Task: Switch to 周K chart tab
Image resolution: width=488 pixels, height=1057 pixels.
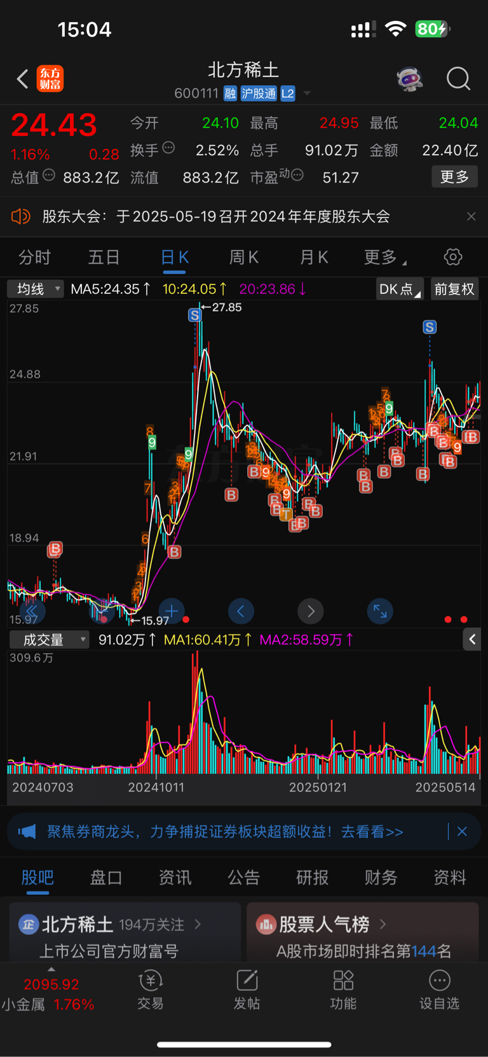Action: [244, 257]
